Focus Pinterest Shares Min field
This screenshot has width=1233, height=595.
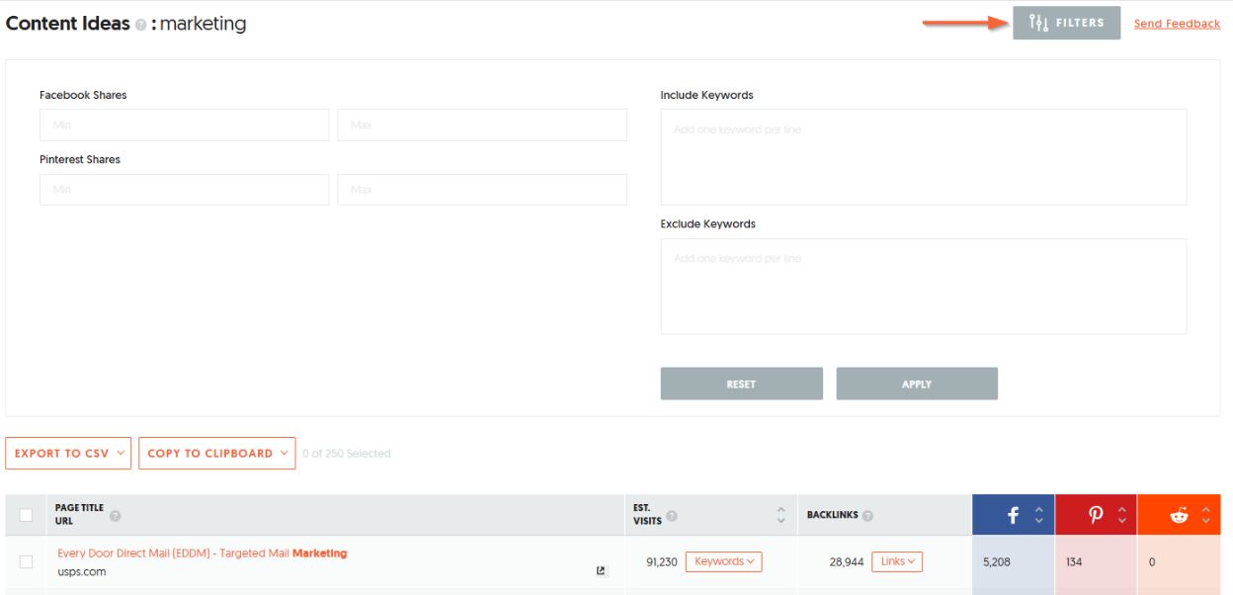(184, 190)
